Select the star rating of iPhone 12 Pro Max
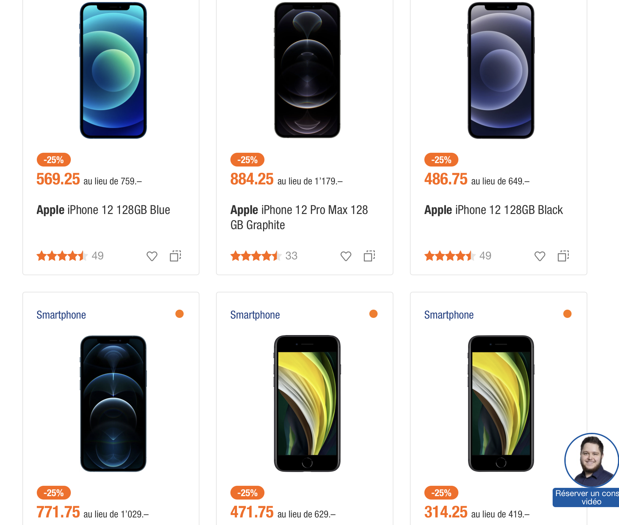The height and width of the screenshot is (525, 619). [x=255, y=256]
